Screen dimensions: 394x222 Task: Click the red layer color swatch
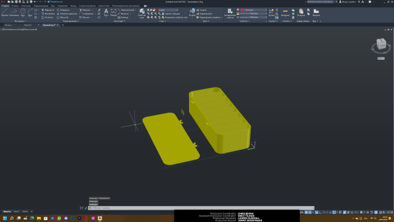click(157, 10)
